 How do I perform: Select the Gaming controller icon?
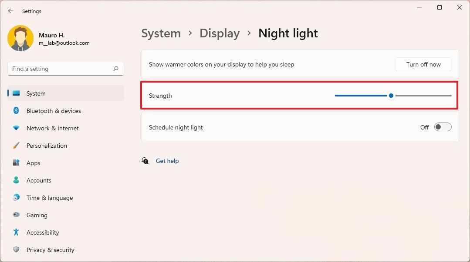(x=16, y=215)
